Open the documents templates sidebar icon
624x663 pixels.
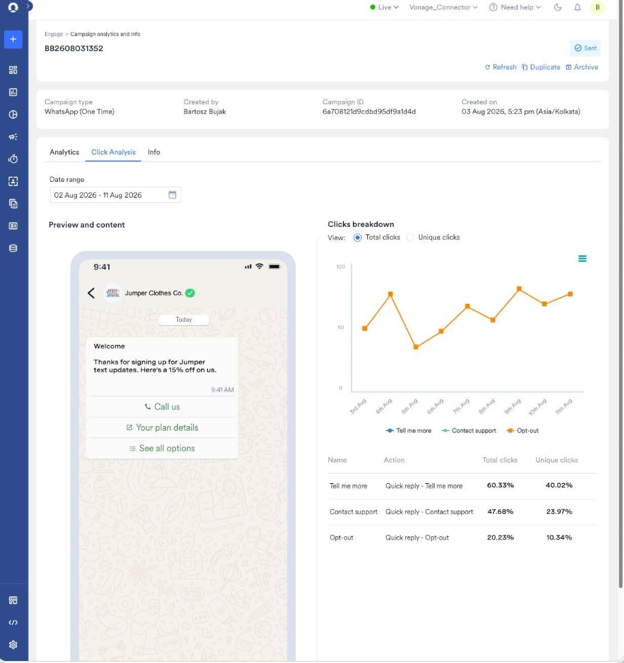point(13,204)
